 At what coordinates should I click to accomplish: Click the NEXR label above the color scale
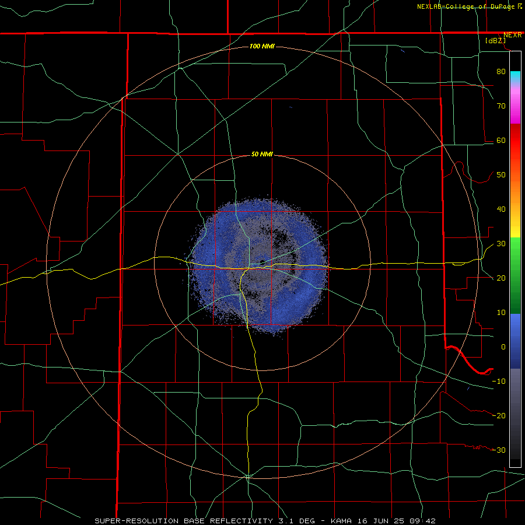pyautogui.click(x=512, y=35)
